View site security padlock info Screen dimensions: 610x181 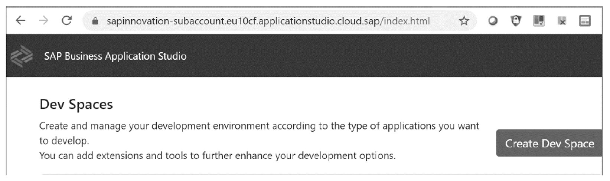point(95,21)
